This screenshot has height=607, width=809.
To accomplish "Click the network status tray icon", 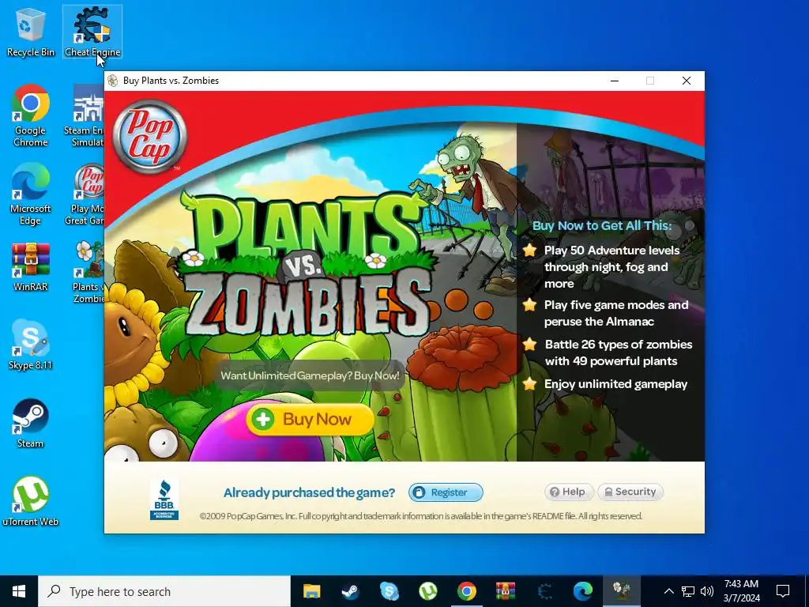I will click(688, 591).
